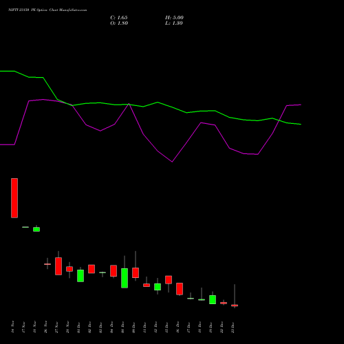
Task: Select the open value O: 1.80
Action: coord(119,23)
